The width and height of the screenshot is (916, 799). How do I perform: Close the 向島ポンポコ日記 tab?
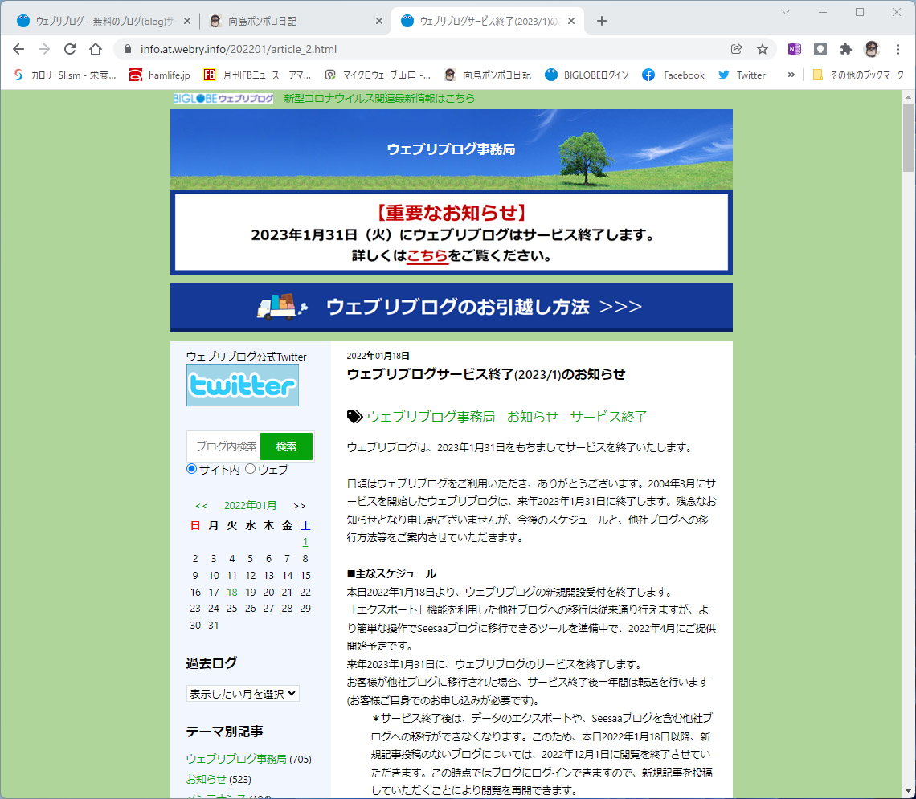pos(379,21)
